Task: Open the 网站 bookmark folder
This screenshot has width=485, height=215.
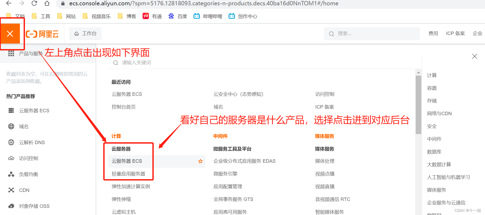Action: point(67,16)
